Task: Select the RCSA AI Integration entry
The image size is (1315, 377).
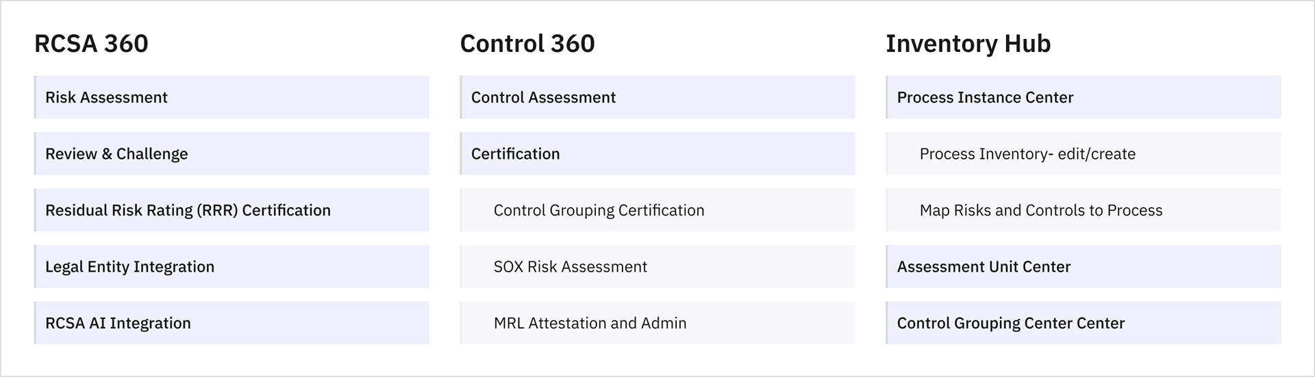Action: point(118,323)
